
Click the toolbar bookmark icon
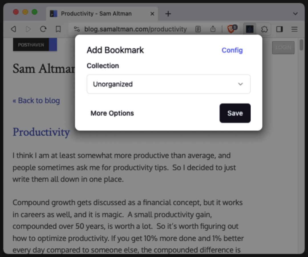tap(58, 29)
